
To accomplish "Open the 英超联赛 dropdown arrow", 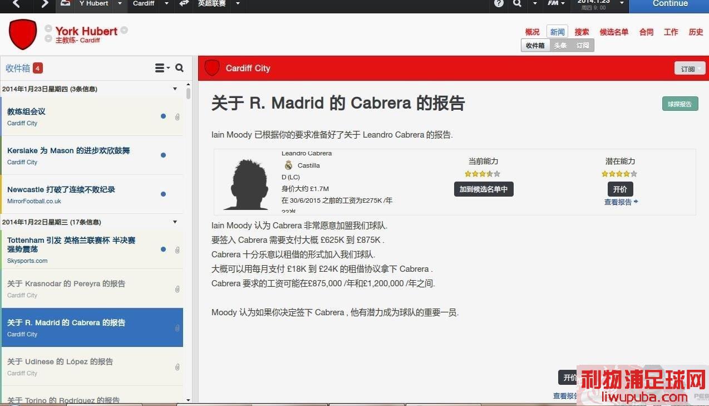I will tap(238, 4).
